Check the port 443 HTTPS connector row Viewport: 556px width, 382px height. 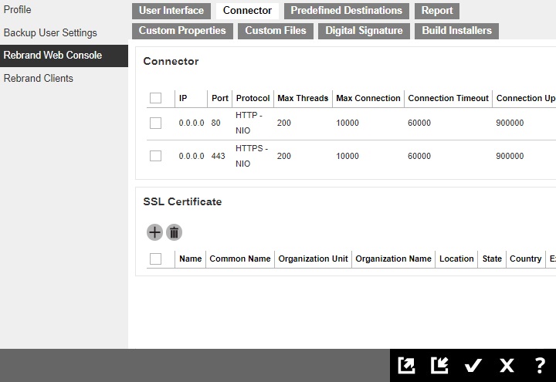pyautogui.click(x=155, y=156)
